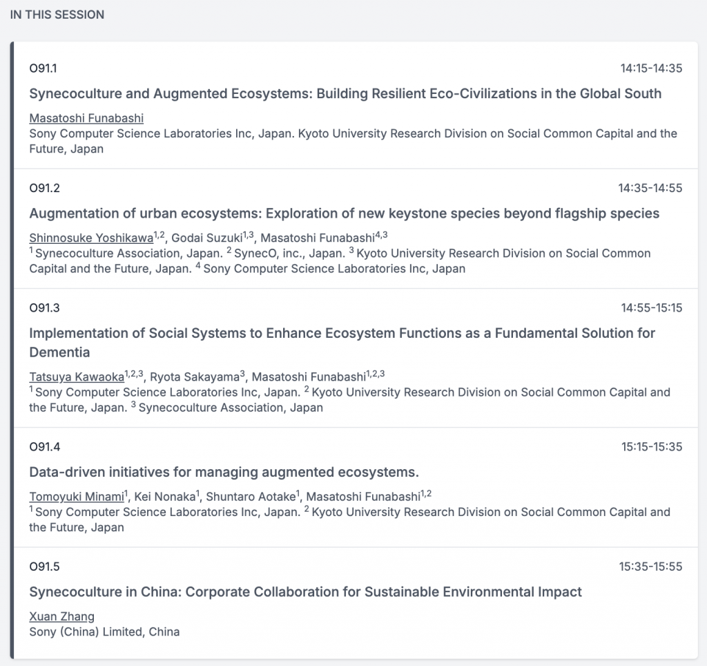Viewport: 707px width, 666px height.
Task: Click the O91.5 session code
Action: 44,567
